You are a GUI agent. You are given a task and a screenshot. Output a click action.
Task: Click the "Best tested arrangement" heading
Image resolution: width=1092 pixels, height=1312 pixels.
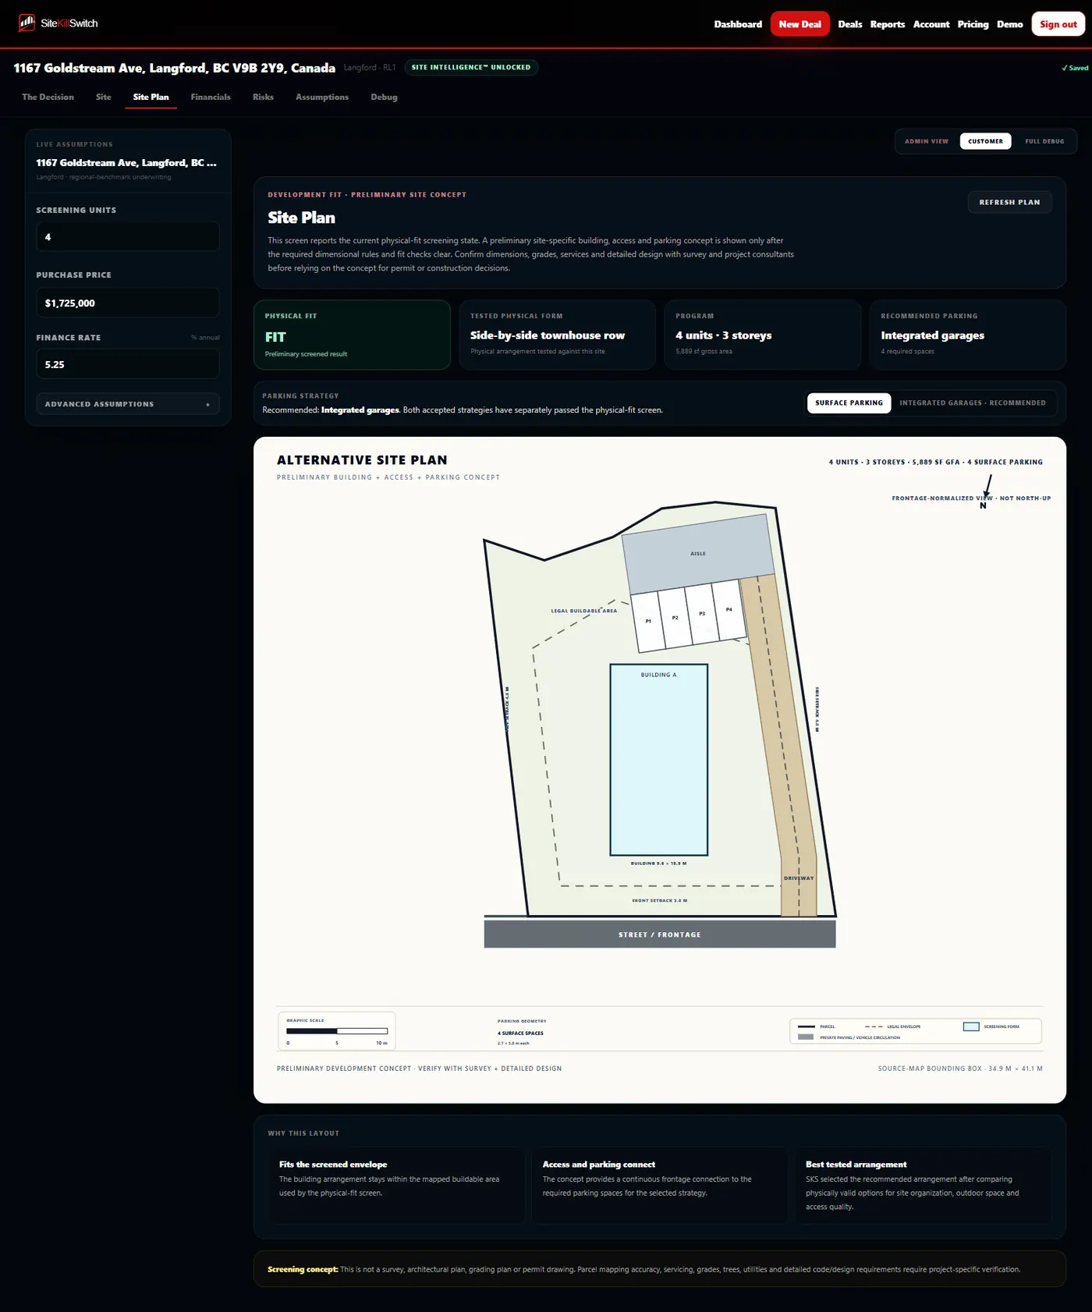click(x=856, y=1165)
